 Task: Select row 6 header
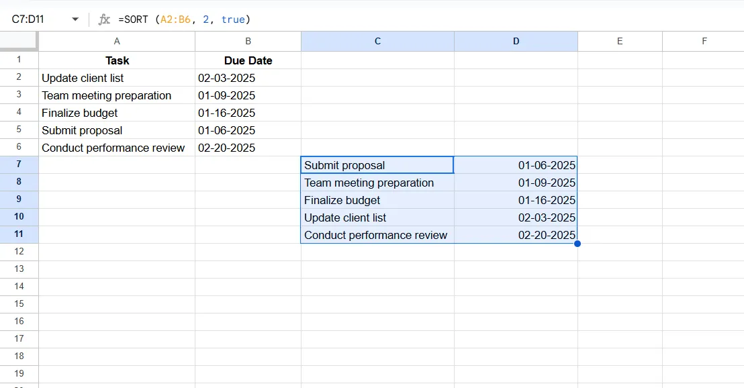19,147
